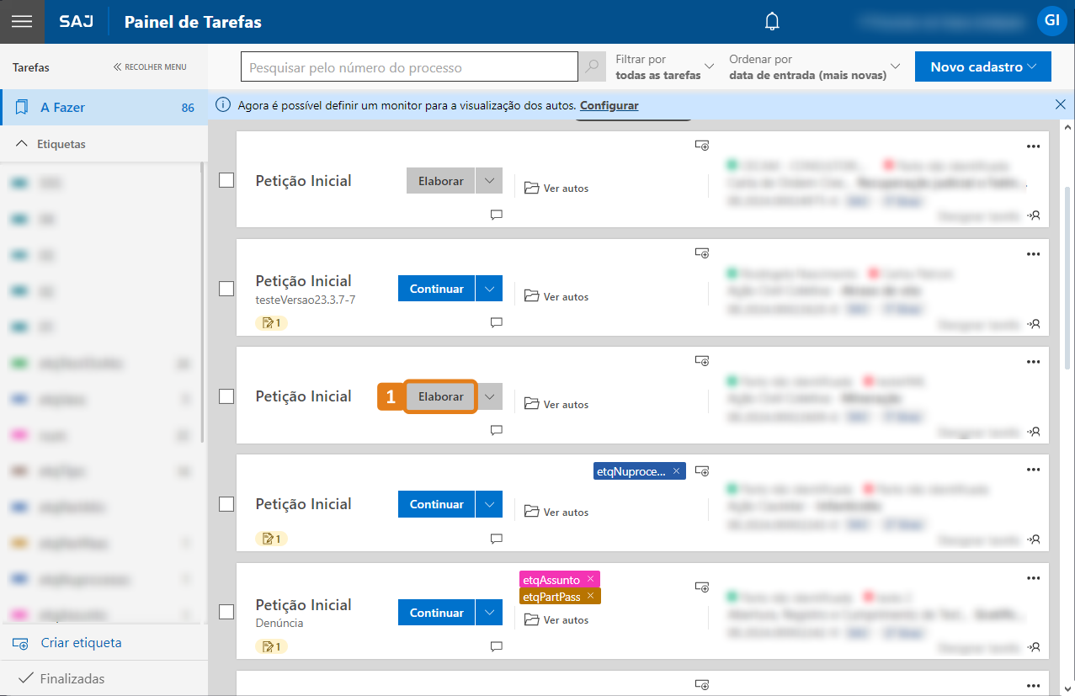
Task: Click the highlighted Elaborar button
Action: click(441, 396)
